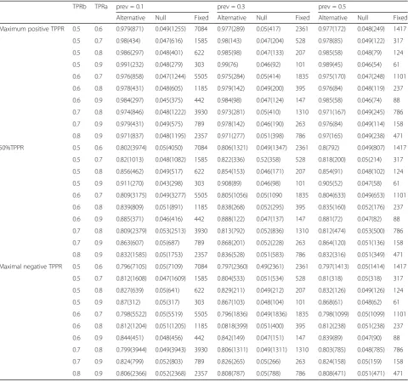Select the 'TPRa' column header
The width and height of the screenshot is (408, 382).
pyautogui.click(x=101, y=7)
